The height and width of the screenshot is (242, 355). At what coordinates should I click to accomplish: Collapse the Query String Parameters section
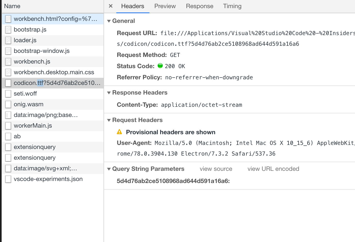click(109, 169)
